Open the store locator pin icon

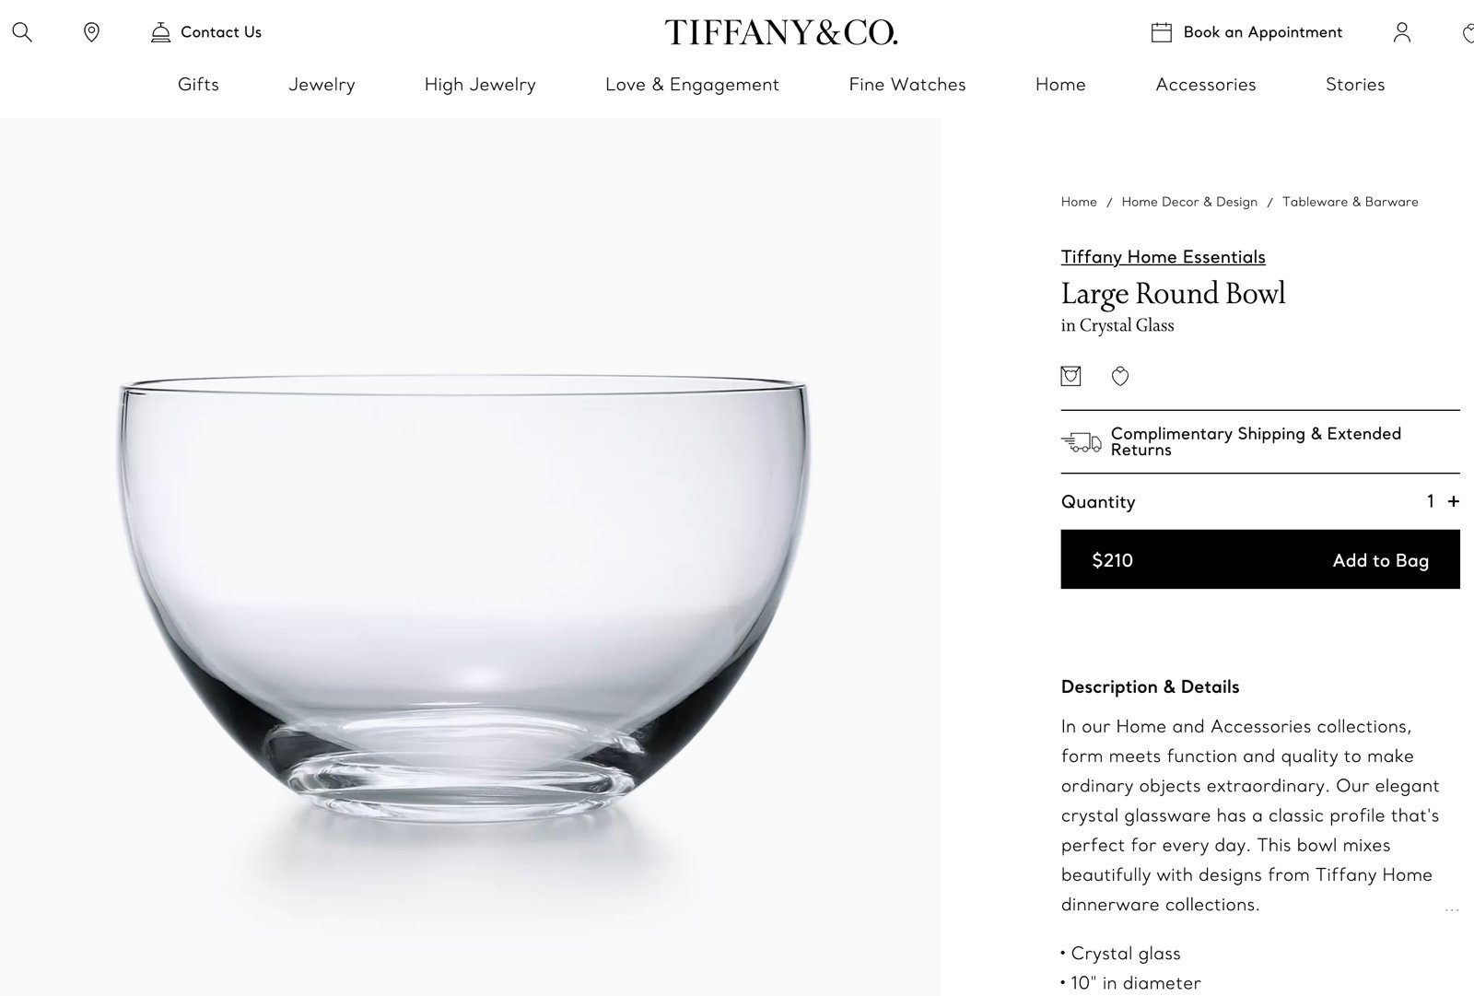click(91, 32)
